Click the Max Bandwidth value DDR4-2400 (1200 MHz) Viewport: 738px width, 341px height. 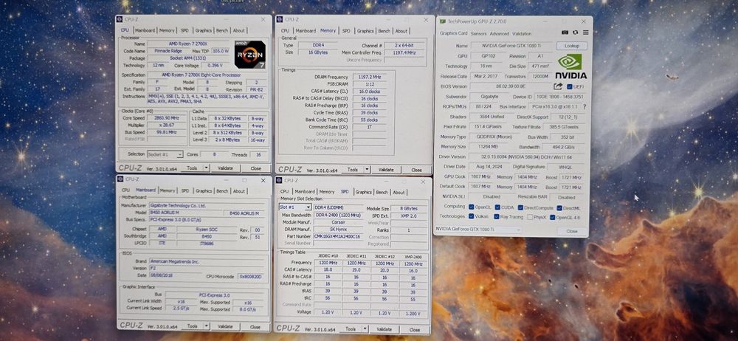coord(338,215)
